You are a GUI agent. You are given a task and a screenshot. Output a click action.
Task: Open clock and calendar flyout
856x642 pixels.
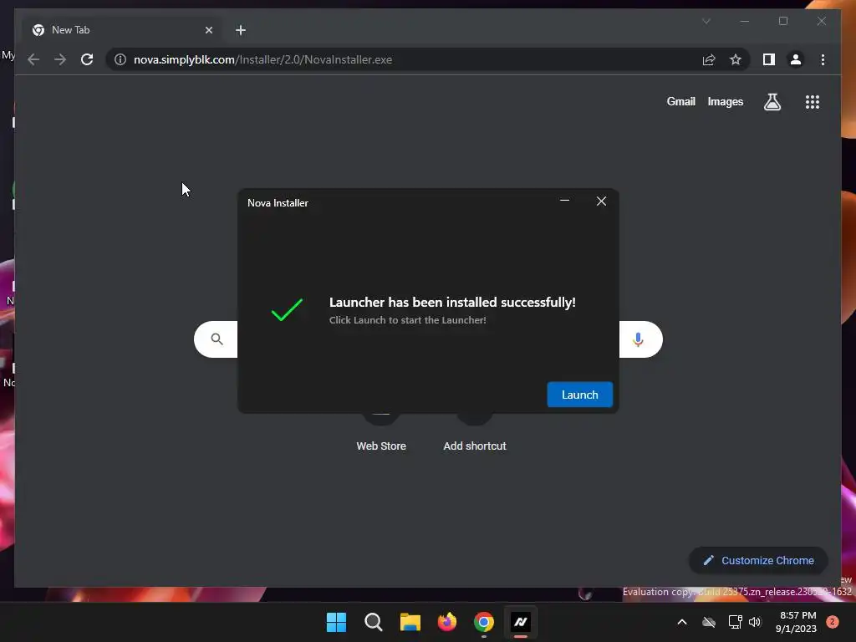tap(796, 622)
